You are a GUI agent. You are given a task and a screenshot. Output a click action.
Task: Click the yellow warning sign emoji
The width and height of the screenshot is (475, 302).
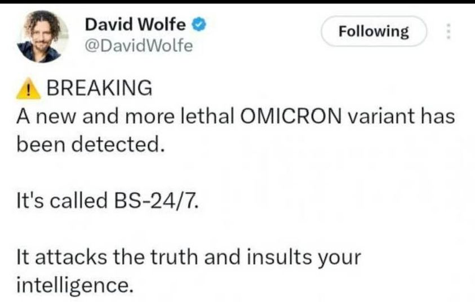pos(27,88)
